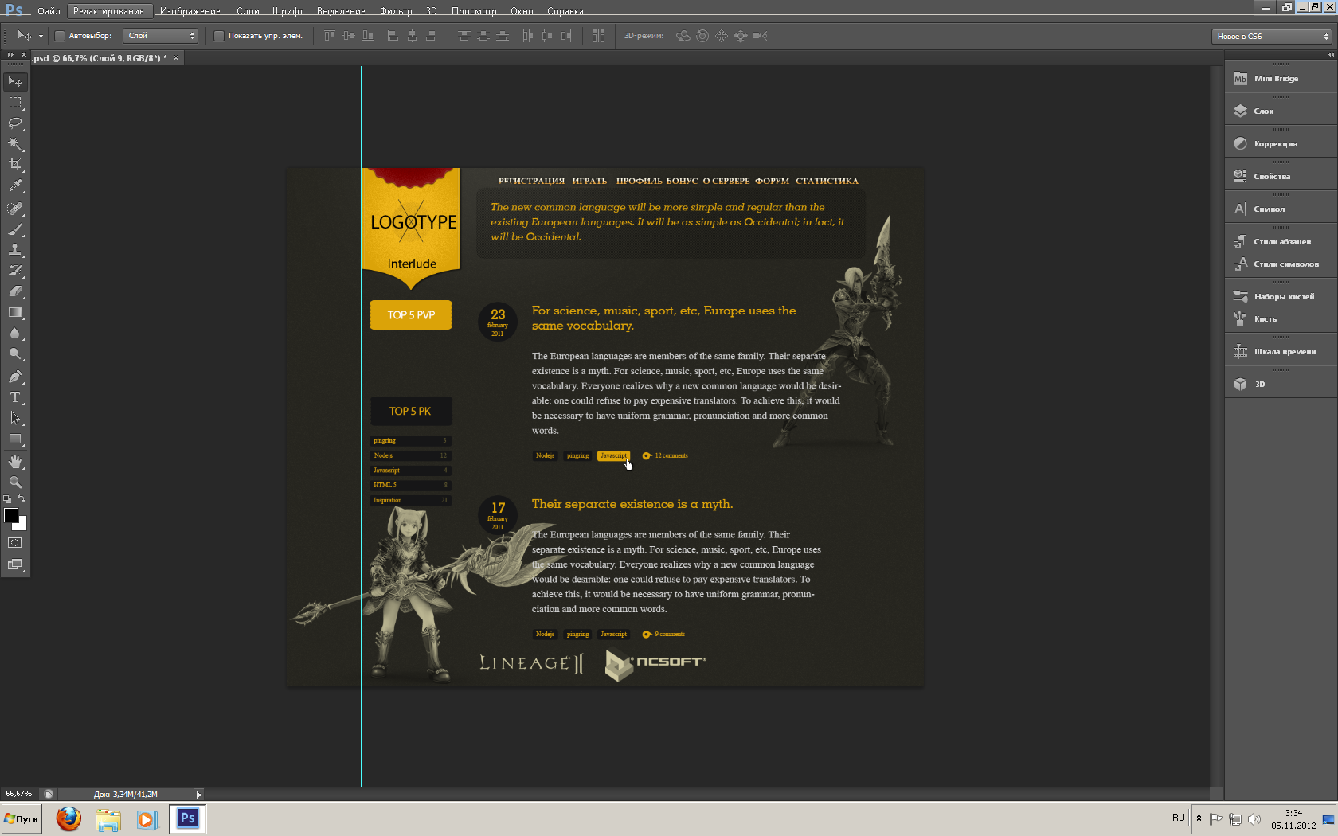Open the Слои menu
The image size is (1338, 836).
[248, 11]
